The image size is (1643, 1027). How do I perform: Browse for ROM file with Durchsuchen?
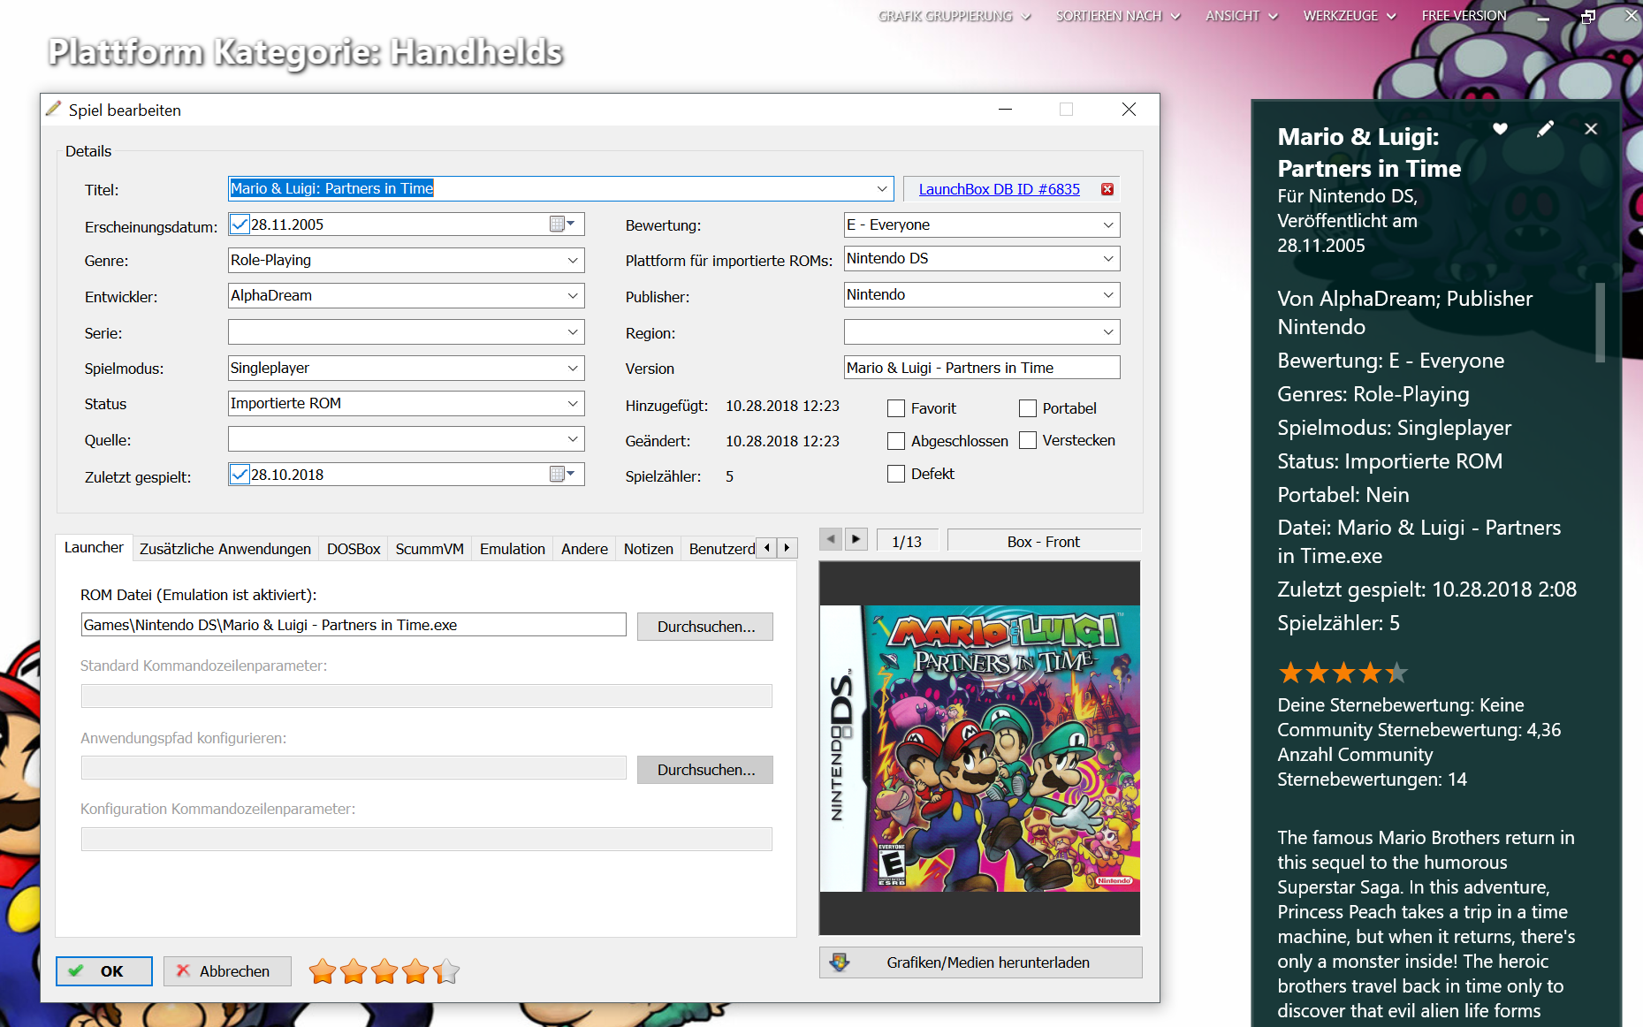pos(705,626)
